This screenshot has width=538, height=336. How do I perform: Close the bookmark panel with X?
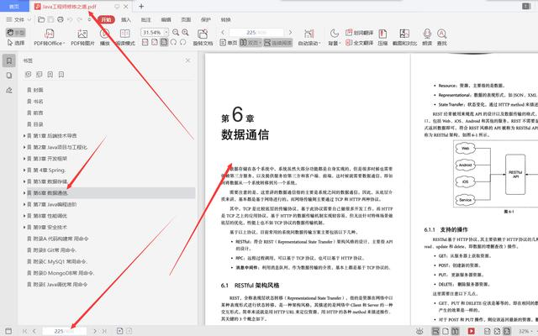pyautogui.click(x=187, y=60)
